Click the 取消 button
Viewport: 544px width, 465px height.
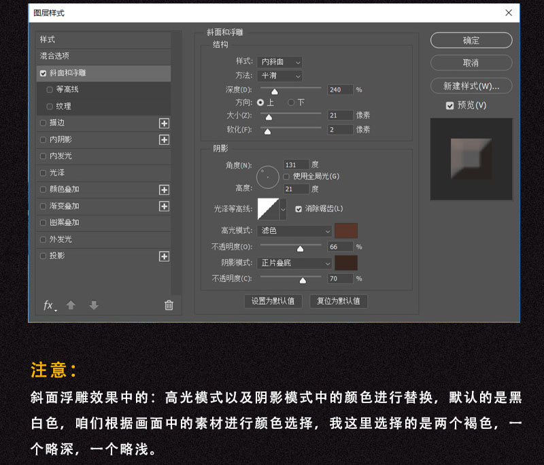(x=471, y=63)
